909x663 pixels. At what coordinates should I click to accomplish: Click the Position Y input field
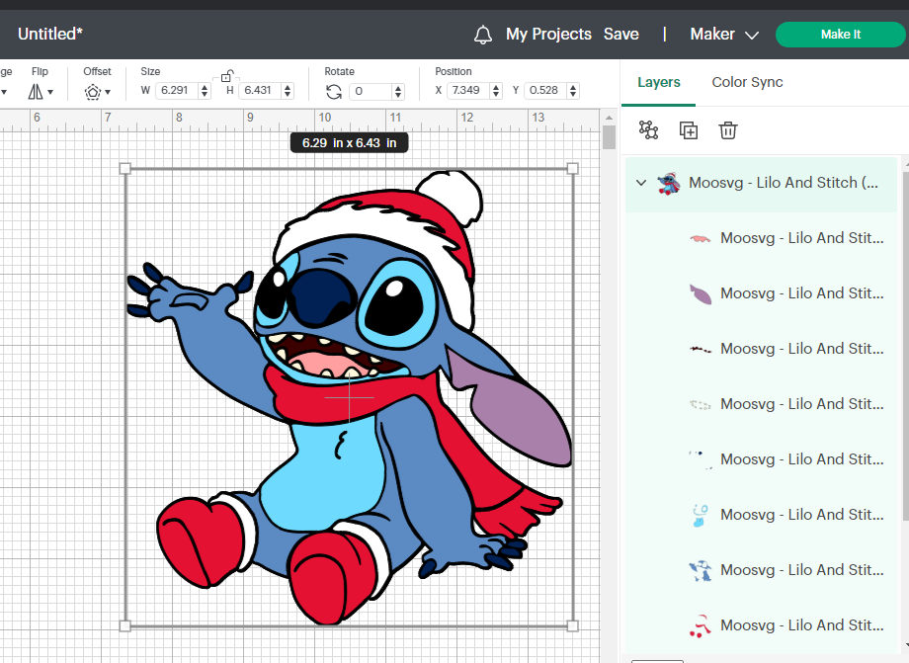[545, 91]
